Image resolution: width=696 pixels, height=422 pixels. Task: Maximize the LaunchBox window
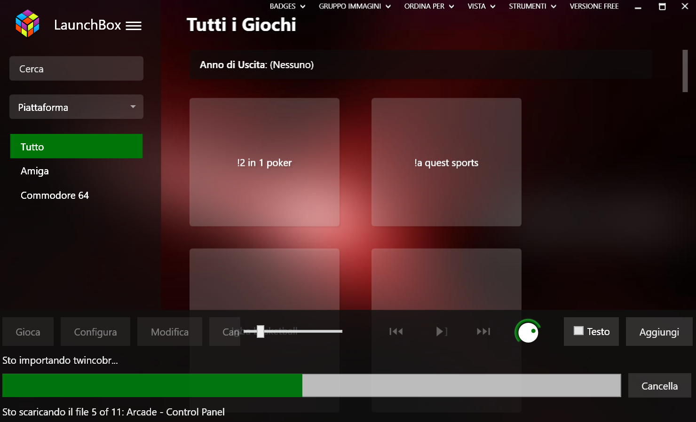pos(662,7)
